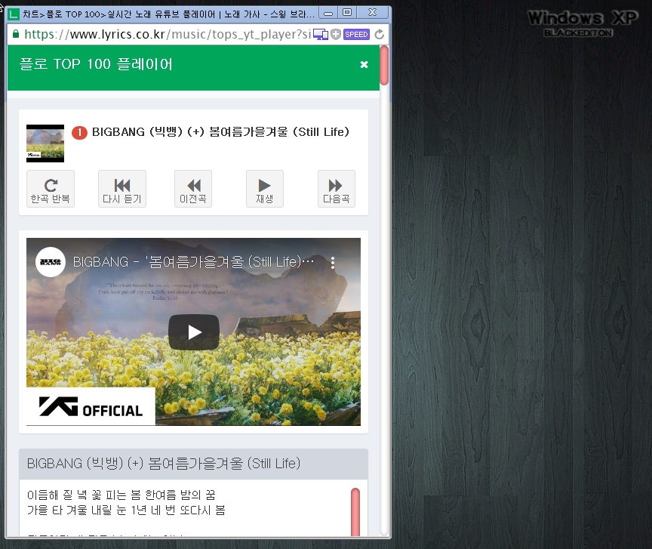
Task: Open the green L favicon window menu
Action: pyautogui.click(x=14, y=14)
